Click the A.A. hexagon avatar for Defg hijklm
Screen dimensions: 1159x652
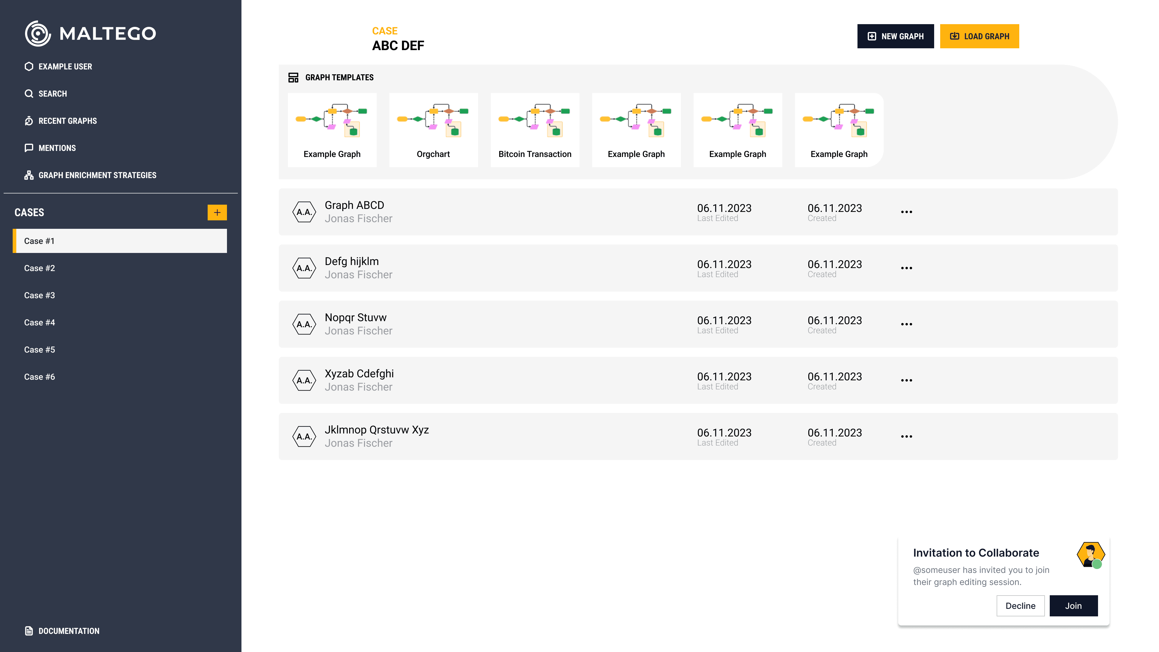[x=304, y=268]
